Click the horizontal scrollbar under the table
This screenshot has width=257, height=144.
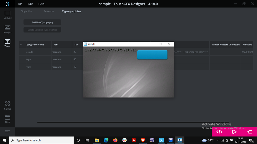pyautogui.click(x=133, y=122)
